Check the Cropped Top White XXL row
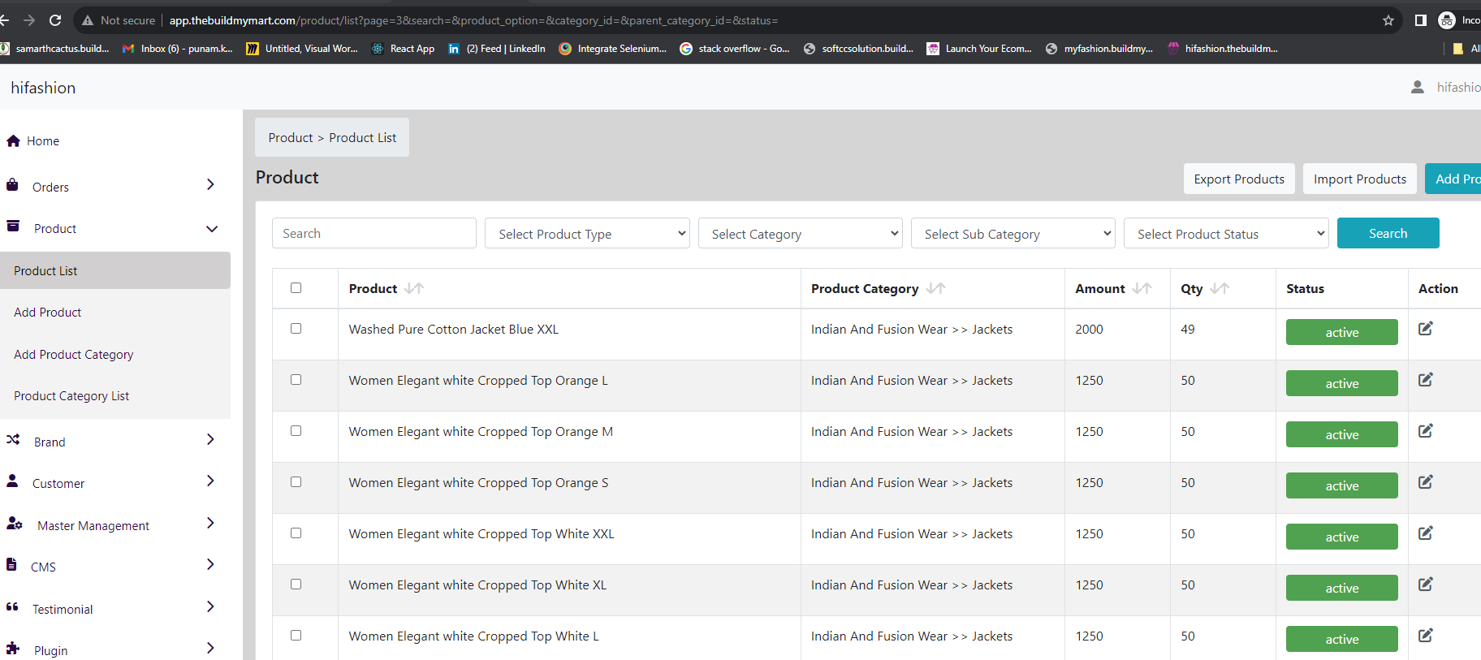The height and width of the screenshot is (660, 1481). (296, 533)
